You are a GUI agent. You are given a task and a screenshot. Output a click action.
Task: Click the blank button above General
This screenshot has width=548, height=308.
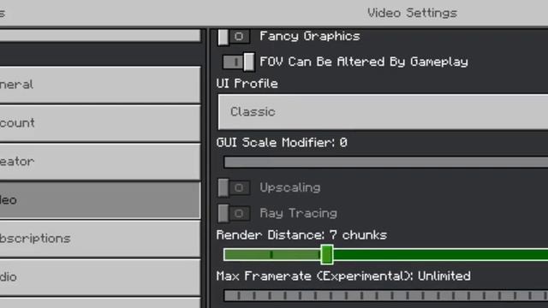[x=100, y=35]
